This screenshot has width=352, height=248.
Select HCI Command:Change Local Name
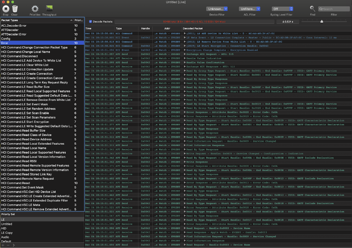(x=42, y=52)
